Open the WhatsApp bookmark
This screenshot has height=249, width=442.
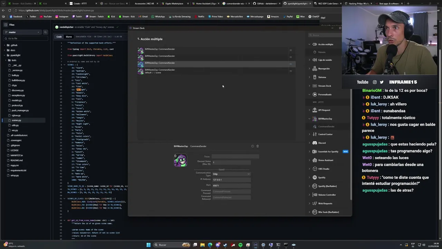158,17
